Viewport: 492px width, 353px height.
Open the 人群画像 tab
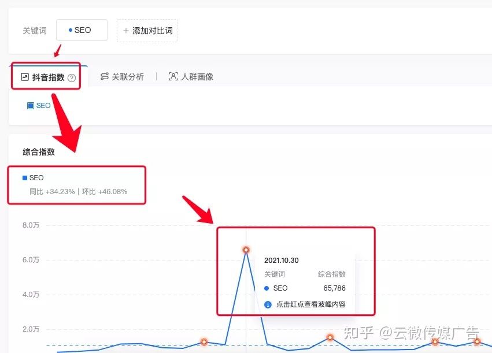tap(191, 76)
